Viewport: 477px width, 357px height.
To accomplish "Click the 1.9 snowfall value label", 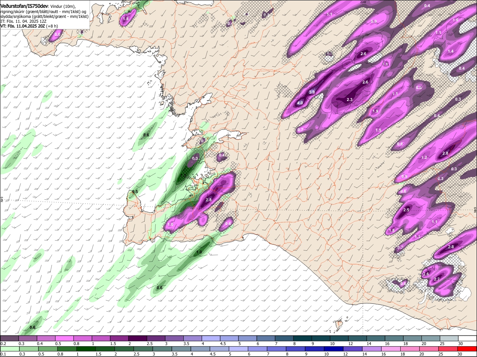I will (x=375, y=111).
